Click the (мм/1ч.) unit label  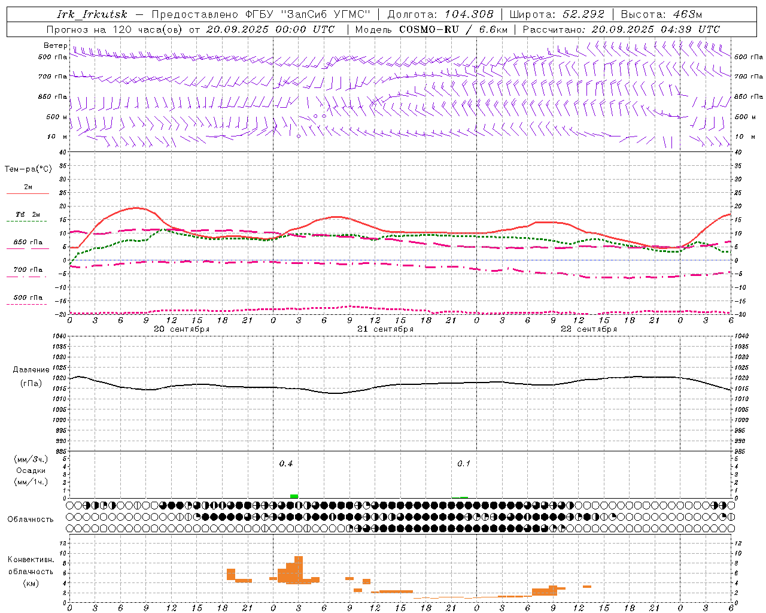coord(31,482)
